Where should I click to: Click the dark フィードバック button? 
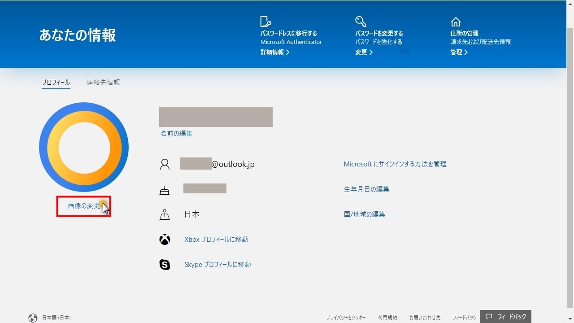(506, 316)
